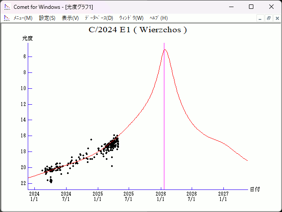Open the データベース(D) database menu
The width and height of the screenshot is (282, 212).
[x=99, y=18]
